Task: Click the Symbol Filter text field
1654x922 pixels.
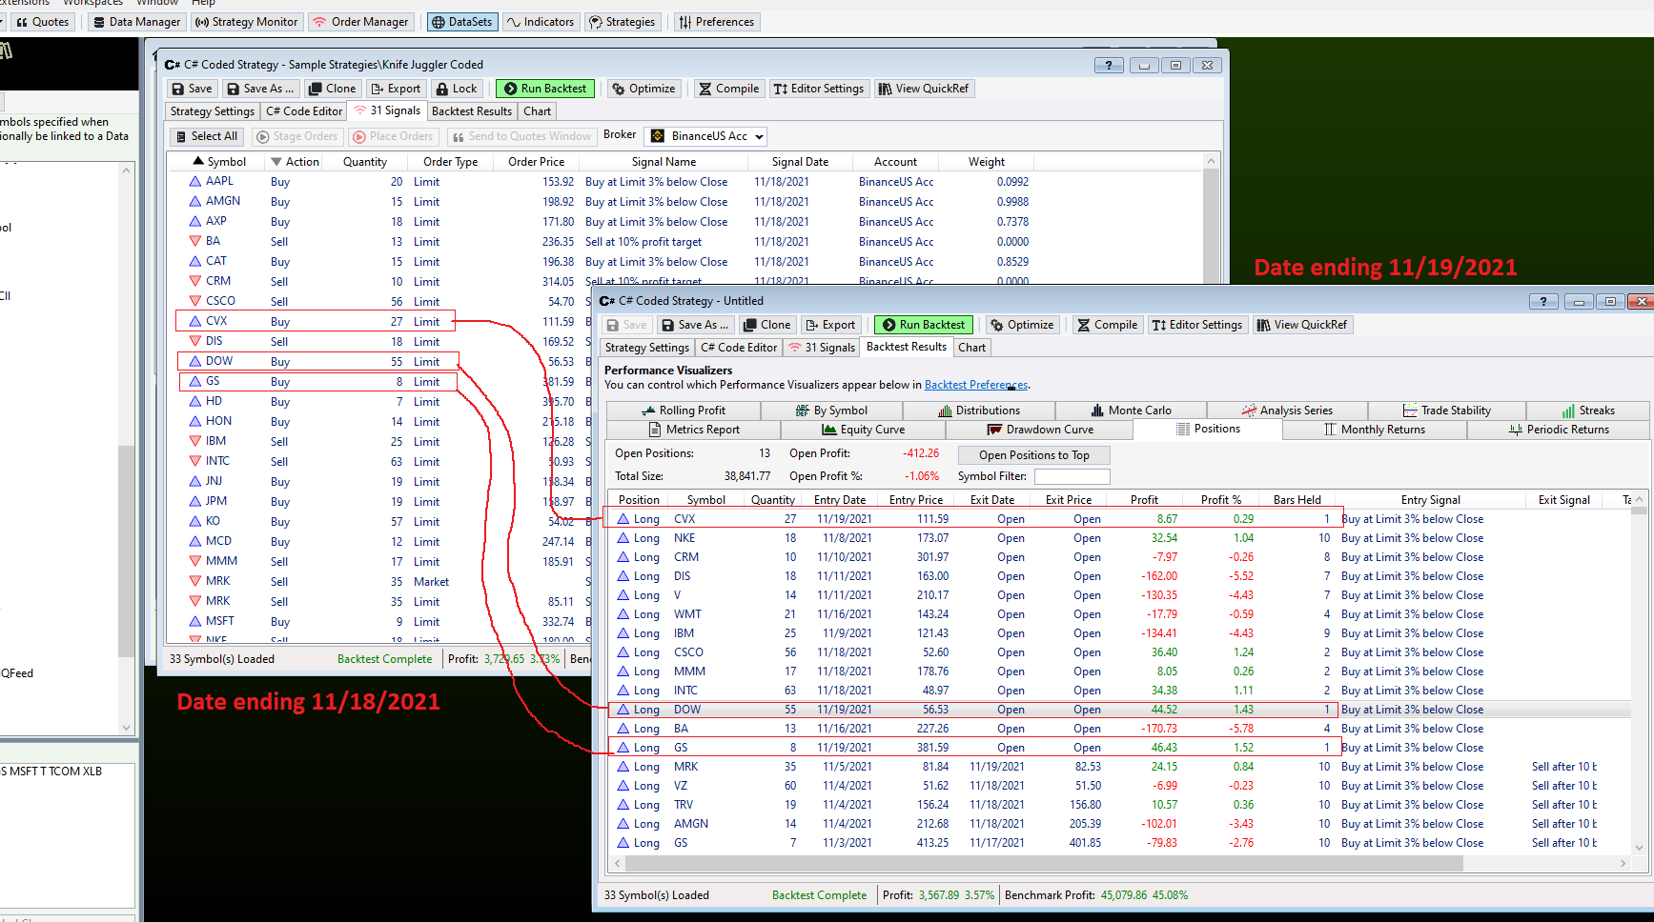Action: [x=1072, y=476]
